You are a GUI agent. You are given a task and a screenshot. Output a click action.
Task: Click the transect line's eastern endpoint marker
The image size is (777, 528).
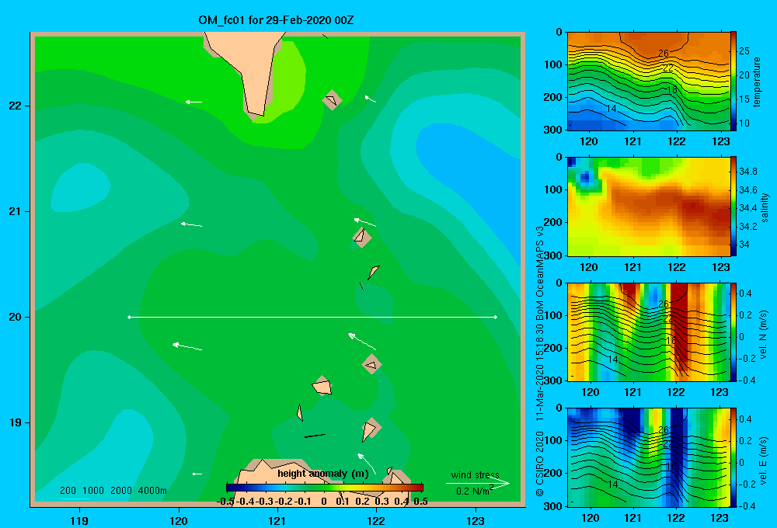click(x=496, y=317)
